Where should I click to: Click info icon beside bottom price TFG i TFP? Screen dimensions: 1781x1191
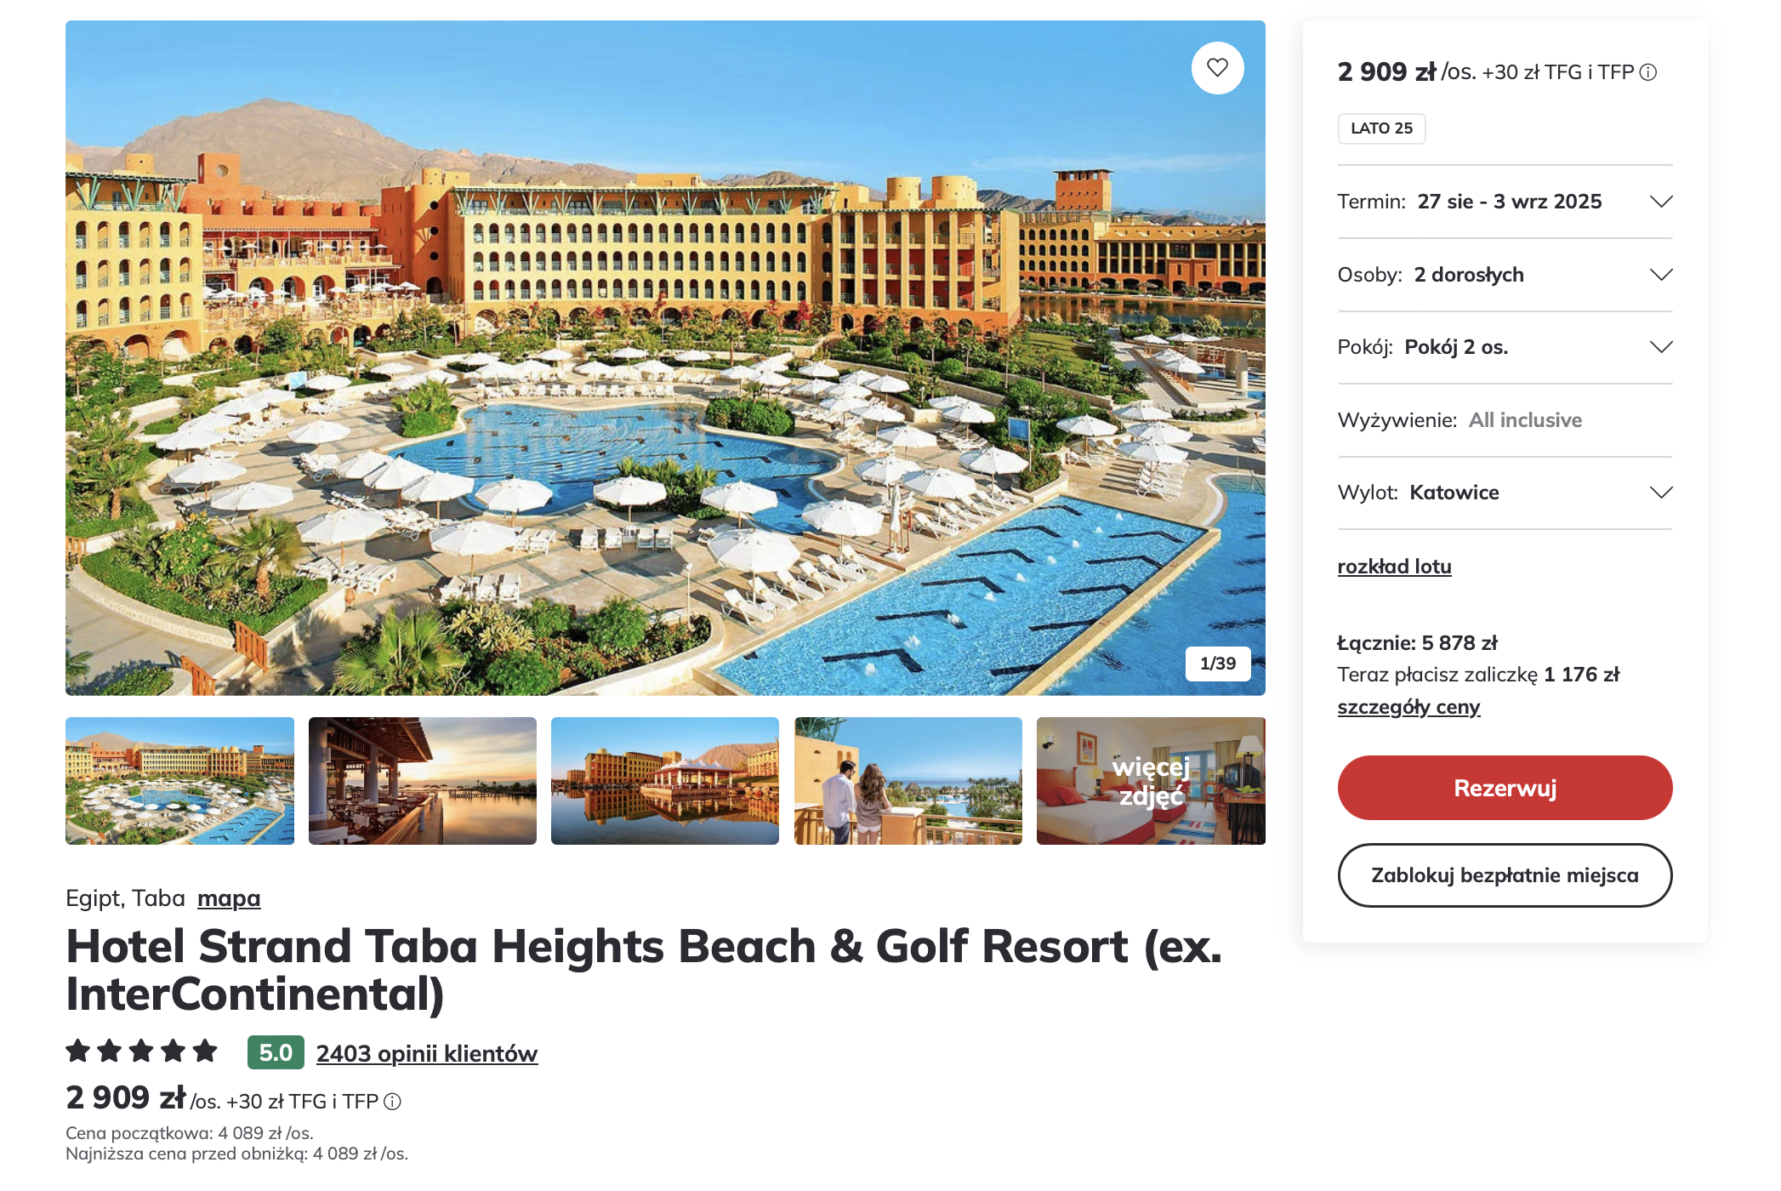[x=392, y=1102]
